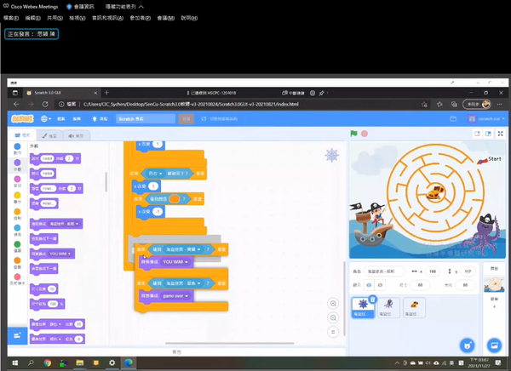Click Webex meeting info button
511x371 pixels.
coord(81,7)
